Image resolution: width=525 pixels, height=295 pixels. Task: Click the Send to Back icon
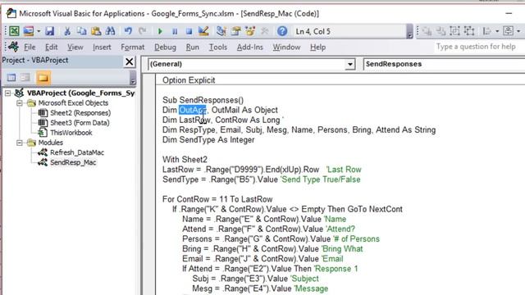pos(441,31)
